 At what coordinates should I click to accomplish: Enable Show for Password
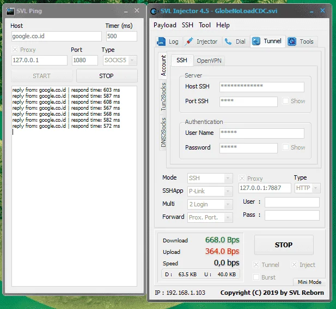[285, 147]
